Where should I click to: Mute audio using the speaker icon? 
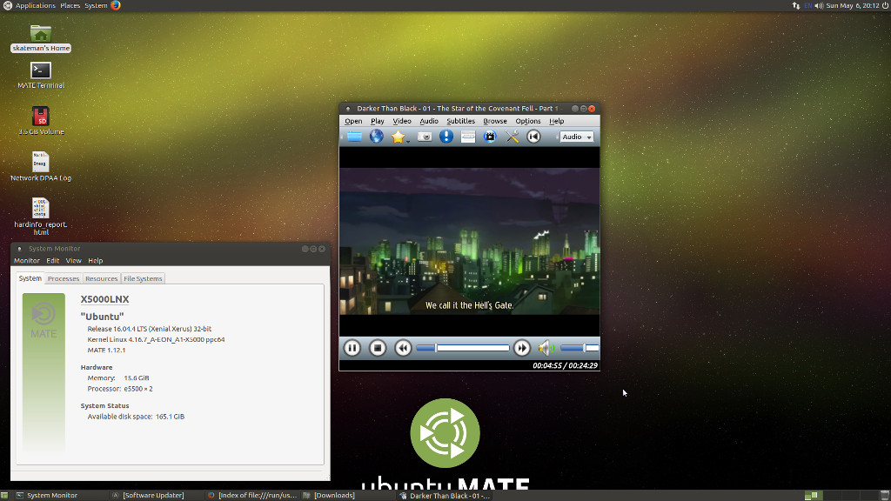[546, 348]
